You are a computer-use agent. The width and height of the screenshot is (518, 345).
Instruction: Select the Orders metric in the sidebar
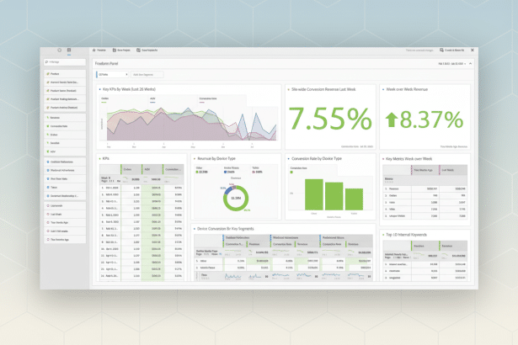(65, 135)
